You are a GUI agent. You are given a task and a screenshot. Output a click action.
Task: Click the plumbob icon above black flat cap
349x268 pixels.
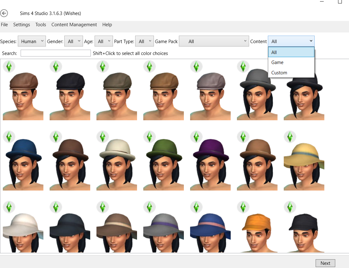(56, 67)
